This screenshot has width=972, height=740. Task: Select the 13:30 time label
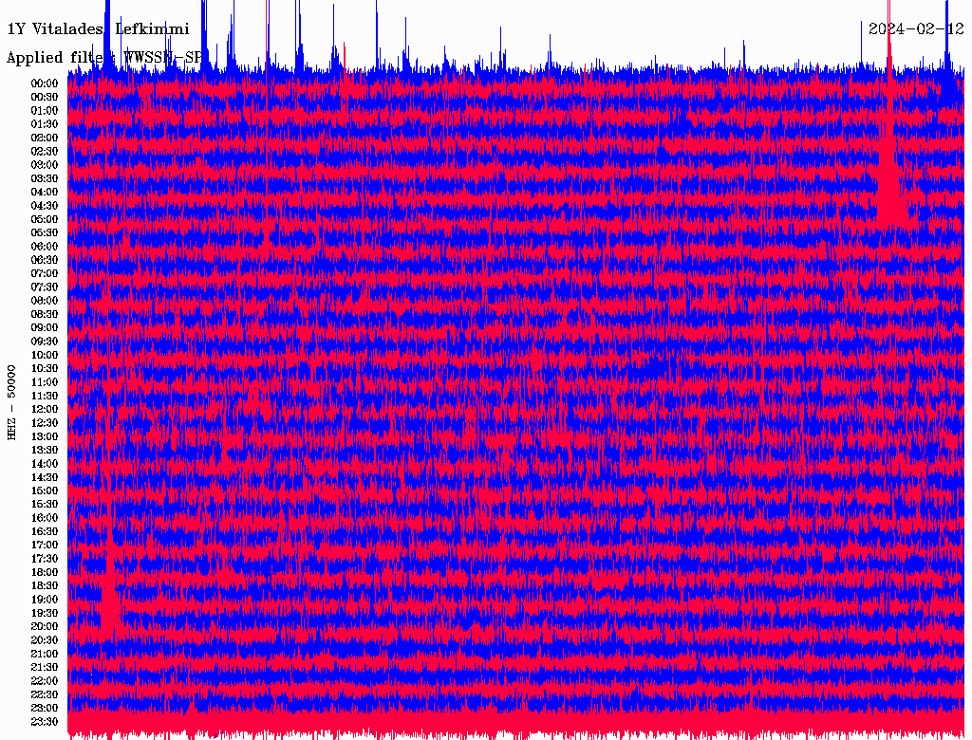(x=45, y=451)
